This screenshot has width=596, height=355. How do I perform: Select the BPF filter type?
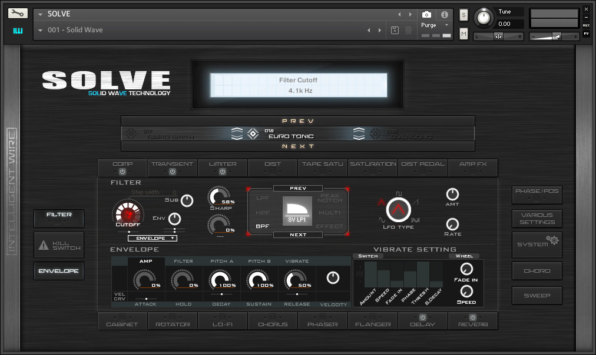[262, 226]
